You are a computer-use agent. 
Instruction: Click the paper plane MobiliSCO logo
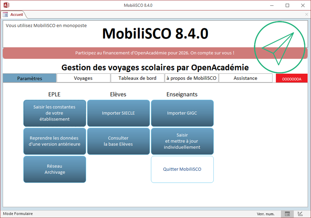pyautogui.click(x=280, y=47)
